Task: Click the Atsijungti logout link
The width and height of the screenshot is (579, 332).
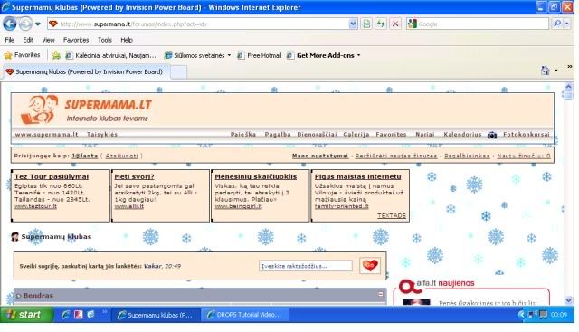Action: (x=121, y=156)
